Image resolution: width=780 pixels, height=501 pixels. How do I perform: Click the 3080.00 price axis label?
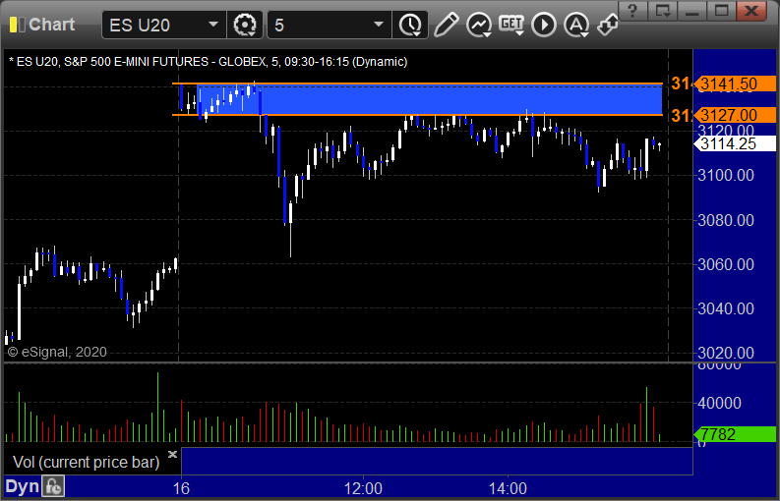tap(726, 220)
